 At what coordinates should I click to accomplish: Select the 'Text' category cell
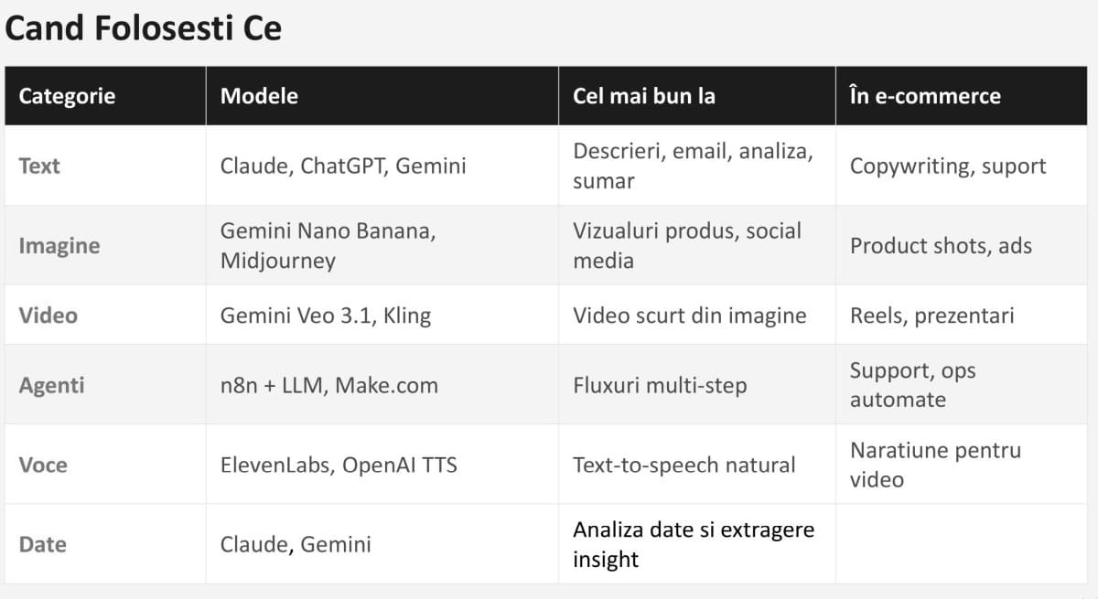(39, 166)
